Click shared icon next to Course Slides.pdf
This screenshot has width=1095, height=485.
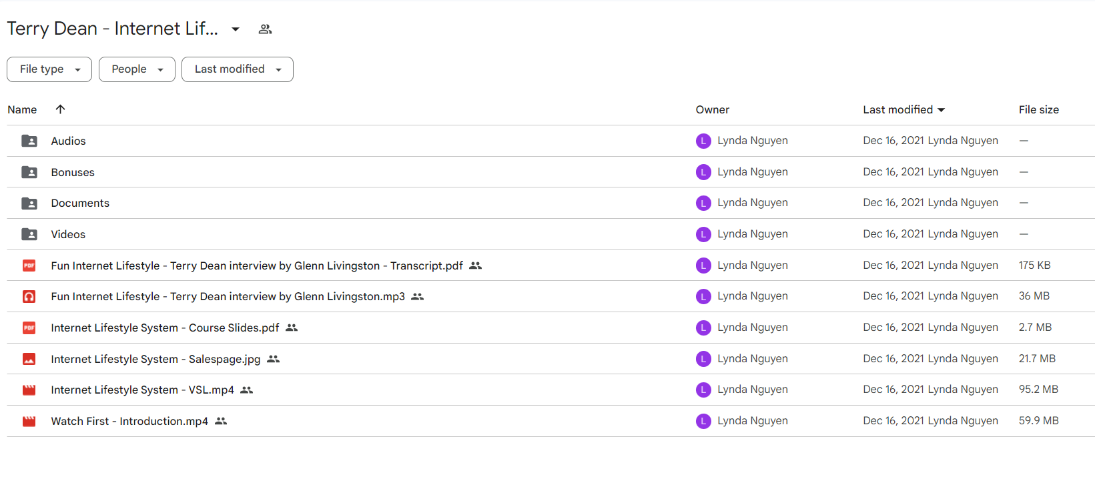(x=292, y=328)
